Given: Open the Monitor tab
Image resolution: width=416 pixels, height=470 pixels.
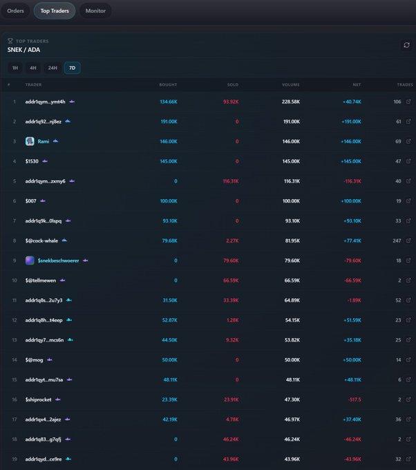Looking at the screenshot, I should point(95,11).
